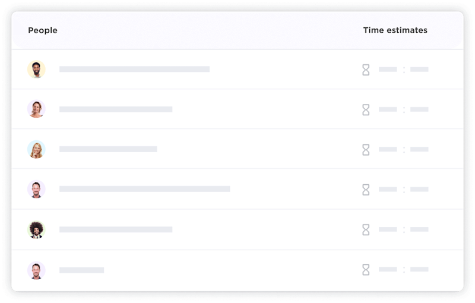Click the hours field in the fifth row estimate
Viewport: 475px width, 303px height.
tap(388, 229)
